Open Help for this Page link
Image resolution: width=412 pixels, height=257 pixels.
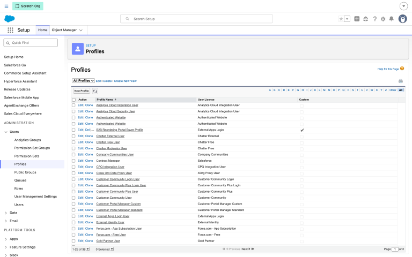click(388, 69)
